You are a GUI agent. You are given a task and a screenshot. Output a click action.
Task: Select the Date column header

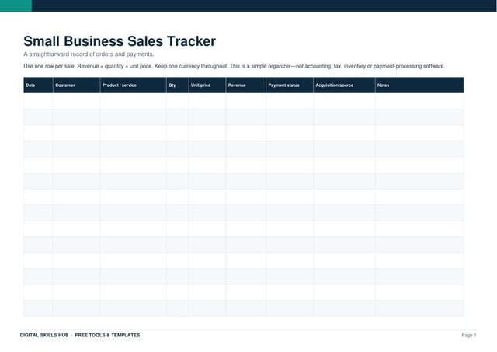pyautogui.click(x=38, y=85)
